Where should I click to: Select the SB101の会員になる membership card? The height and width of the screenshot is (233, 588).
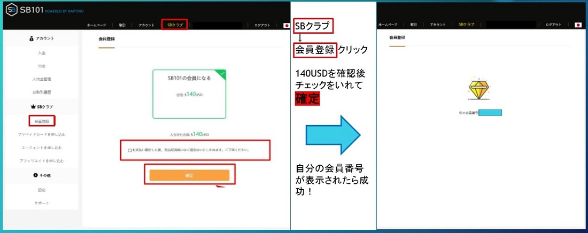(x=189, y=94)
